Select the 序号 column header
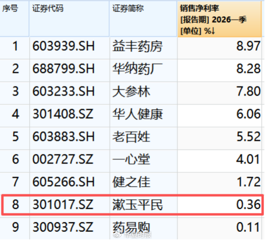 pos(14,18)
